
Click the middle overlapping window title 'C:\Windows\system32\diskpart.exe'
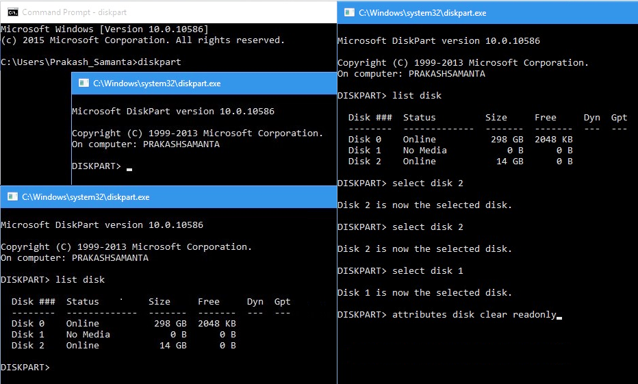157,84
